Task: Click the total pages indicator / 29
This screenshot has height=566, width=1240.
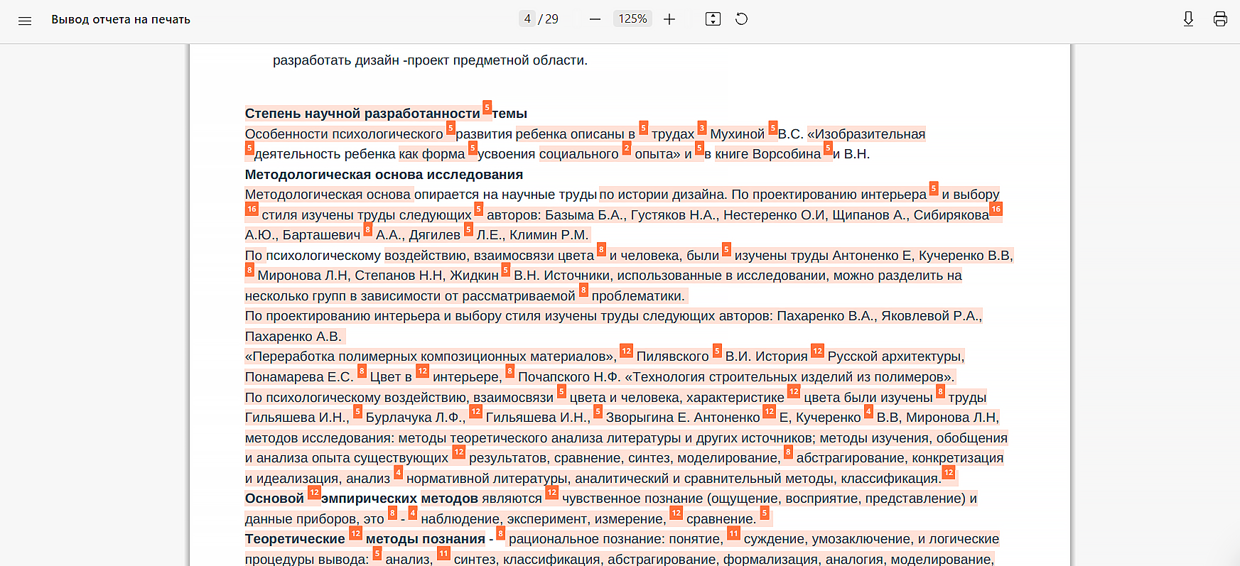Action: 549,19
